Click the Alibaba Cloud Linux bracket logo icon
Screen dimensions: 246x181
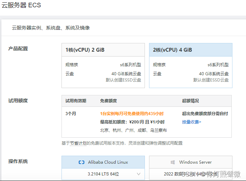81,162
